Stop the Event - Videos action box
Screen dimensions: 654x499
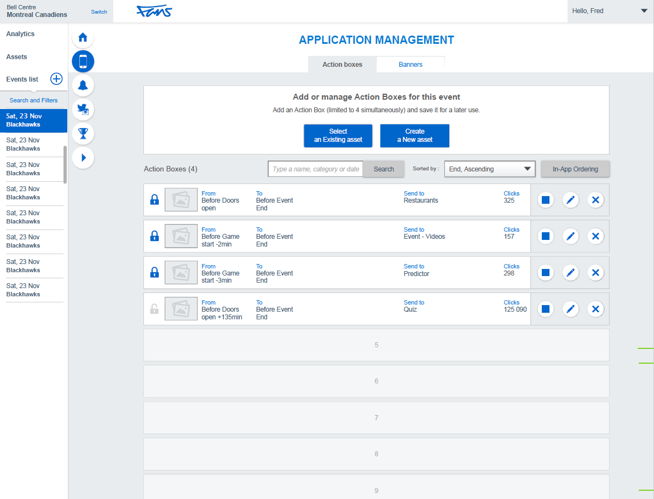pyautogui.click(x=545, y=236)
